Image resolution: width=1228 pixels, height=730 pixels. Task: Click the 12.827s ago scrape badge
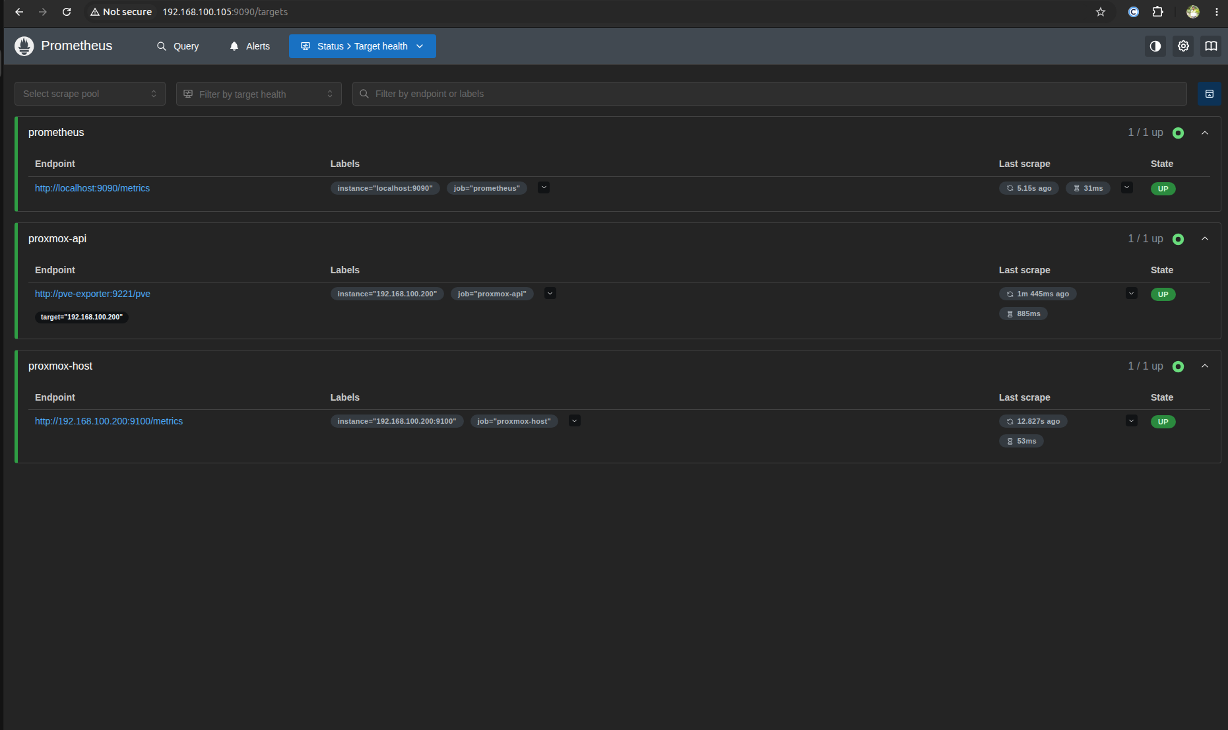tap(1033, 421)
